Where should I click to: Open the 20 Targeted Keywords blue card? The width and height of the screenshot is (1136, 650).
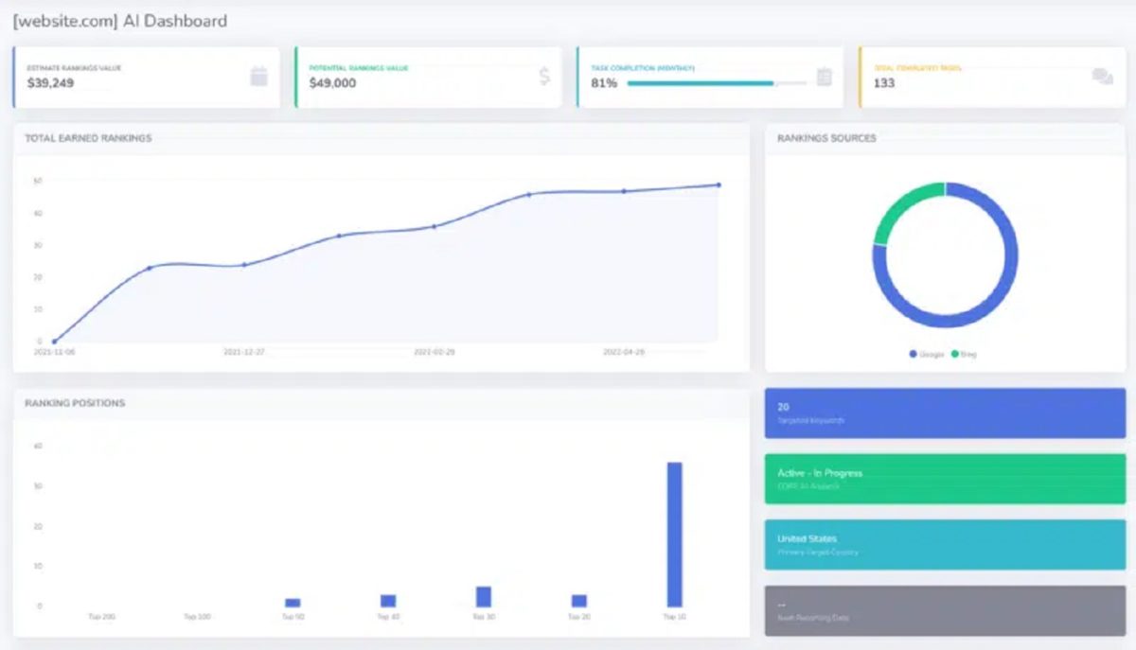point(945,413)
